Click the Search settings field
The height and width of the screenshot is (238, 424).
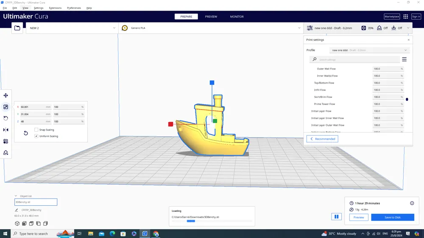(354, 59)
